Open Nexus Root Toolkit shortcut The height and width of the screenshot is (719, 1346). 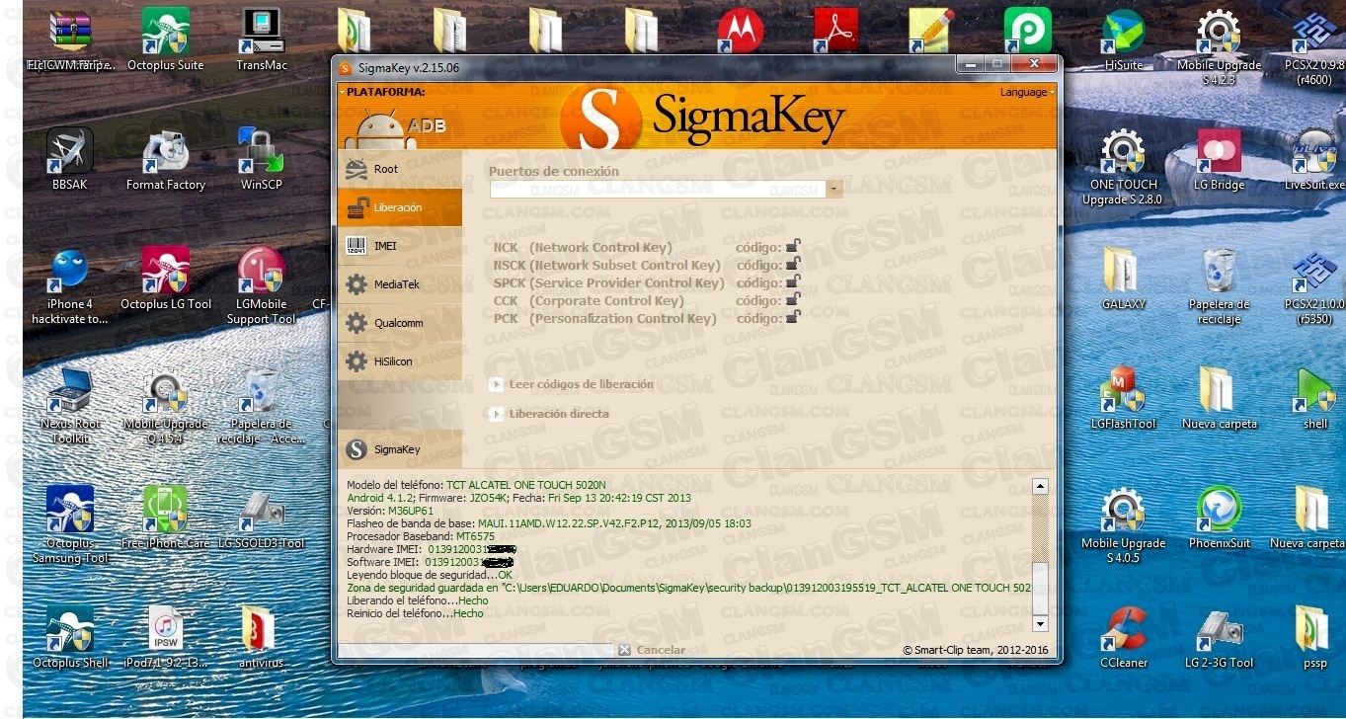pos(69,406)
